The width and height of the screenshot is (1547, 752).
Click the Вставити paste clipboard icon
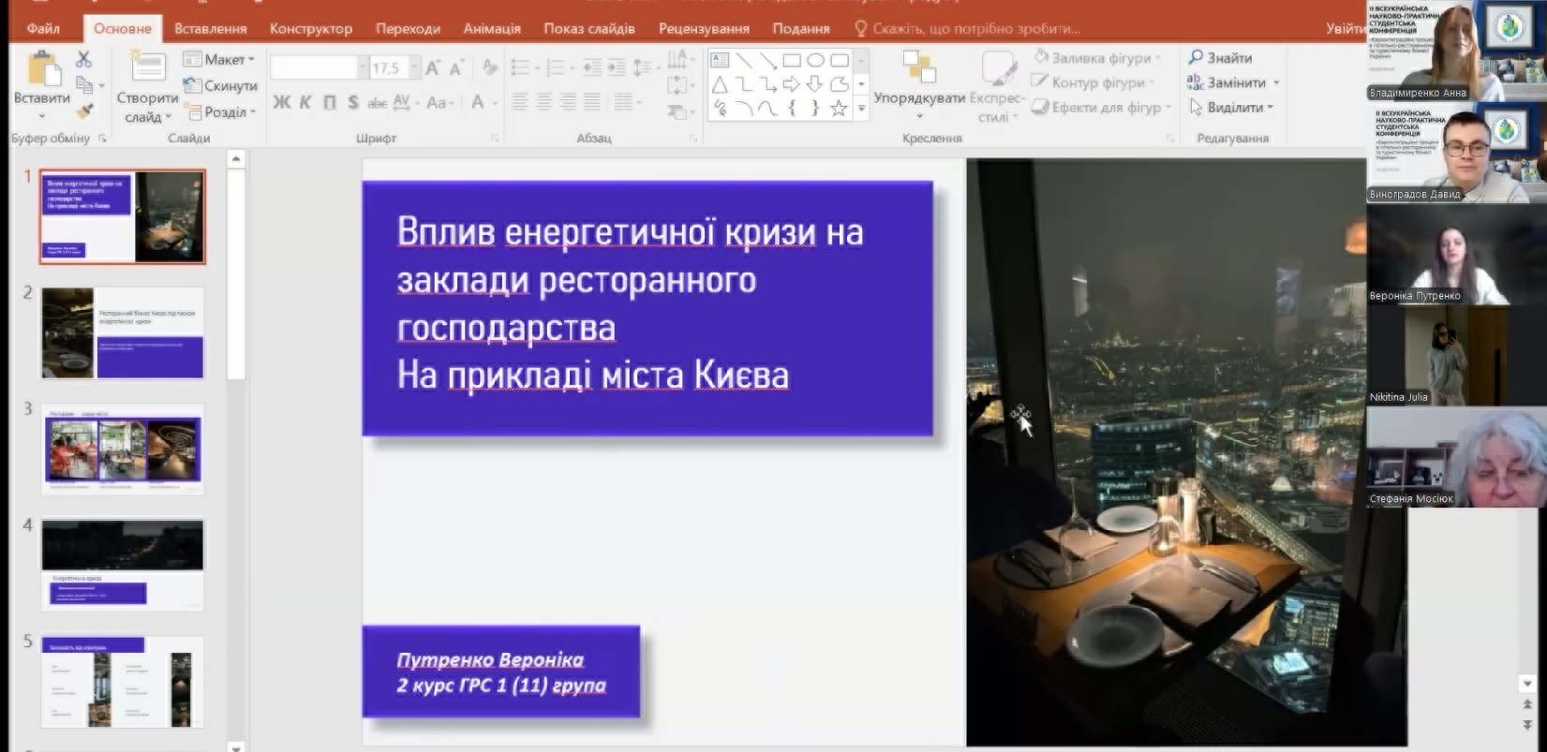[x=41, y=73]
